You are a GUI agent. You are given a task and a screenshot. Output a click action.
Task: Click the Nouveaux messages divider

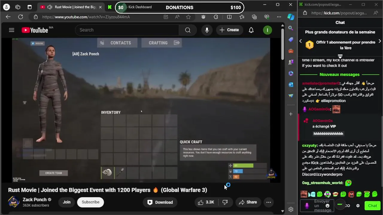click(340, 75)
